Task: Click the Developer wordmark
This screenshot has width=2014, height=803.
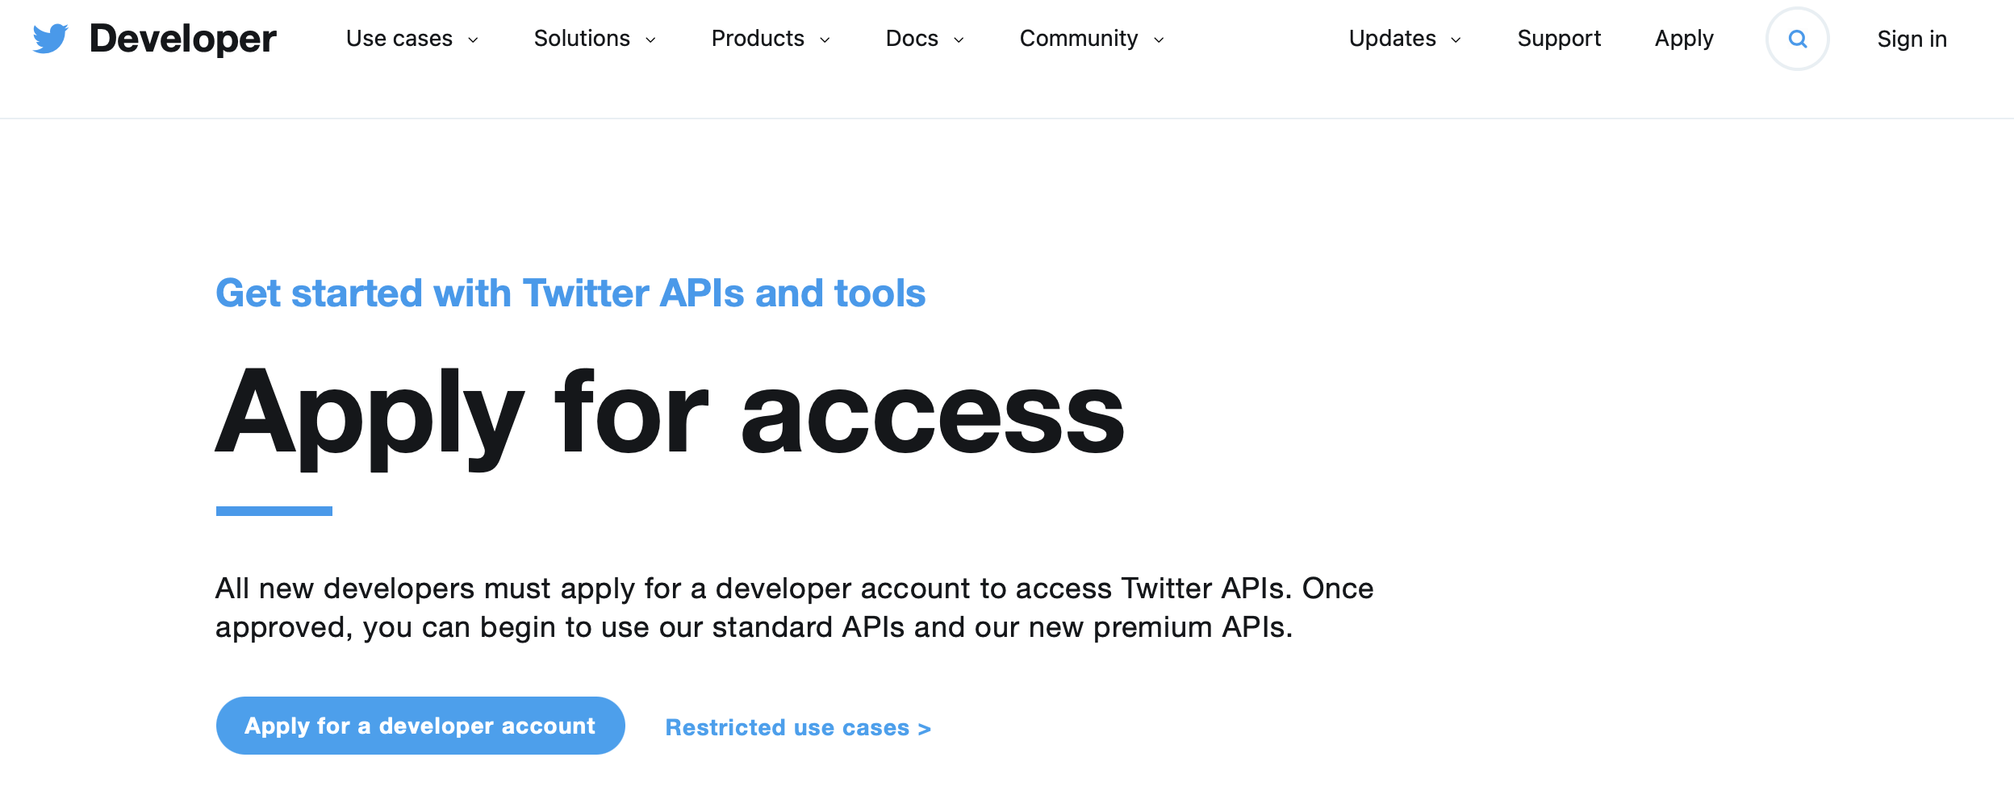Action: [x=183, y=39]
